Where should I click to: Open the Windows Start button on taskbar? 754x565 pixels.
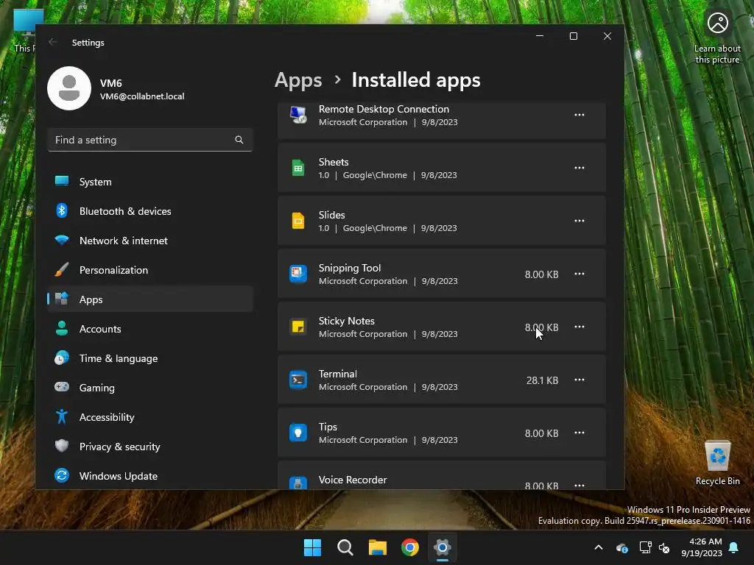(312, 547)
